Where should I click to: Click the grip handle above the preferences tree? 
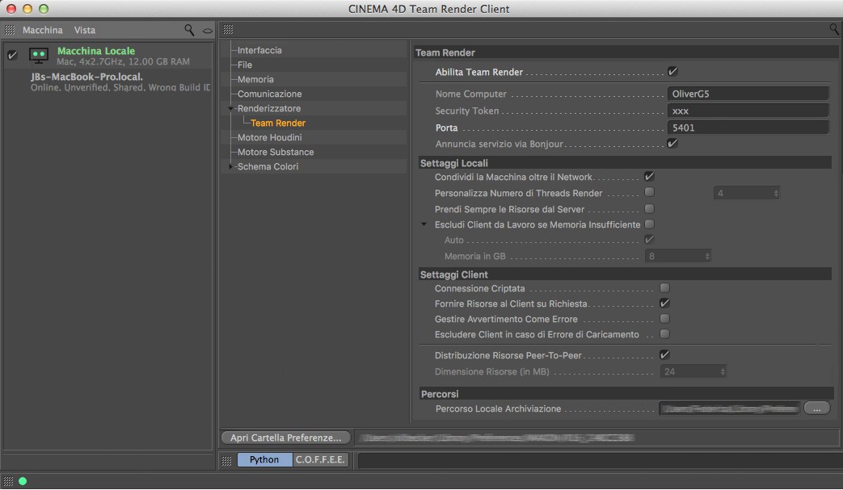[228, 30]
